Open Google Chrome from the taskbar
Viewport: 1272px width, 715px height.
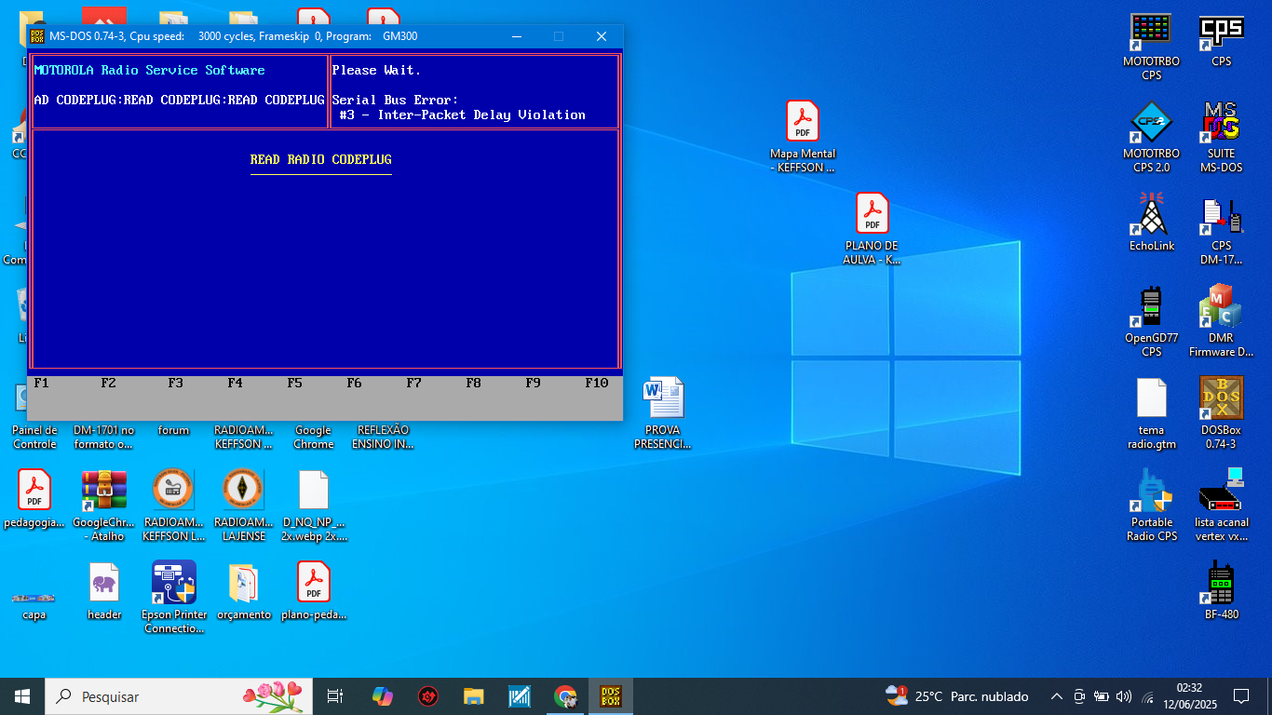(564, 696)
